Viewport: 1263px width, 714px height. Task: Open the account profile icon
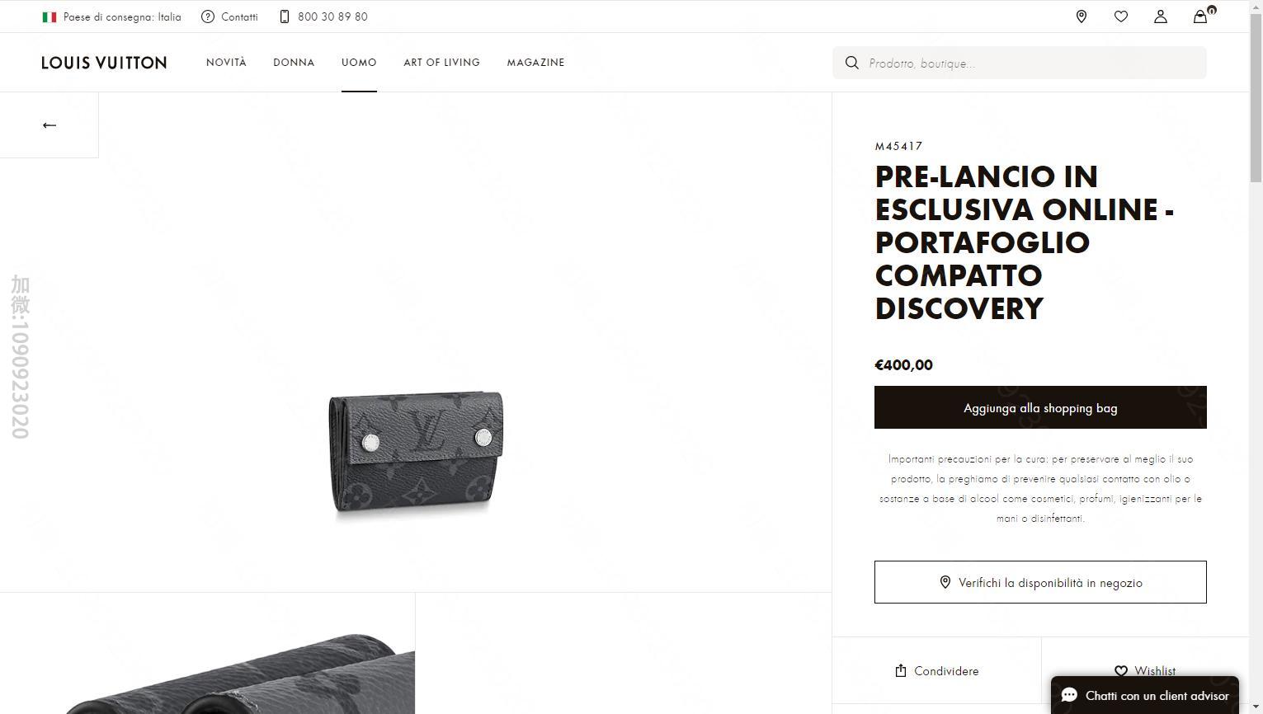1160,16
